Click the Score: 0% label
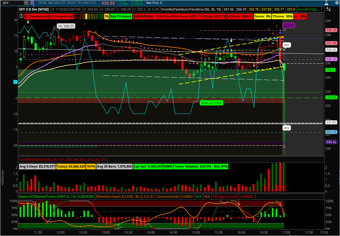 [x=263, y=16]
